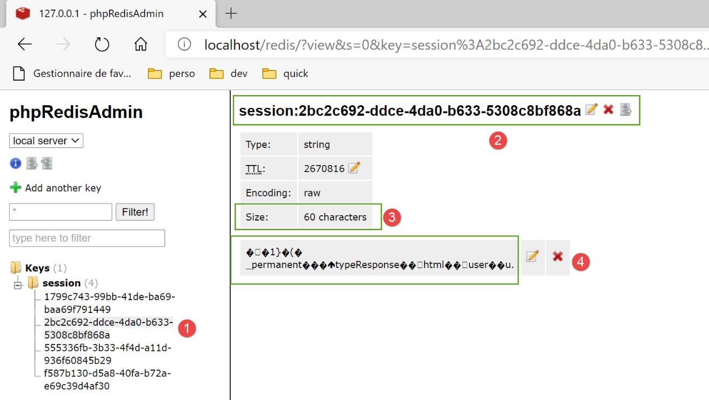Select key 1799c743-99bb-41de-ba69-baa69f791449

point(109,303)
